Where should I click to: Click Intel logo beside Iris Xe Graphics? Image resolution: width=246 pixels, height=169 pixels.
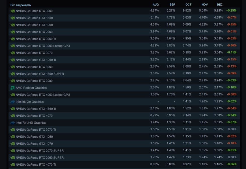[12, 102]
